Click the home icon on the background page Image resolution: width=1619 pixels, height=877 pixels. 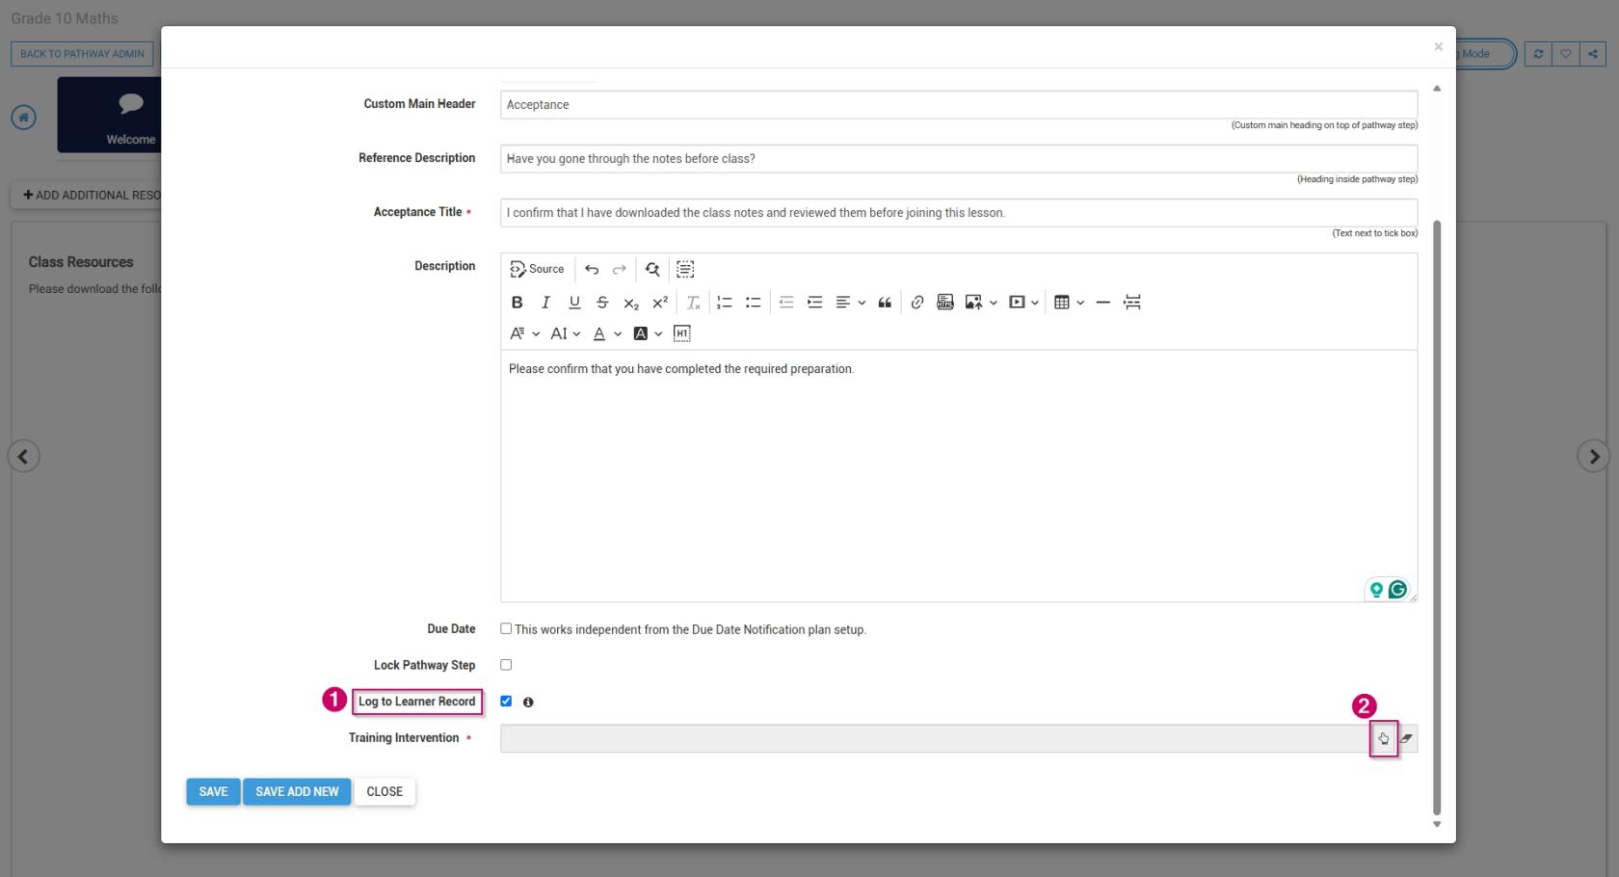tap(24, 118)
